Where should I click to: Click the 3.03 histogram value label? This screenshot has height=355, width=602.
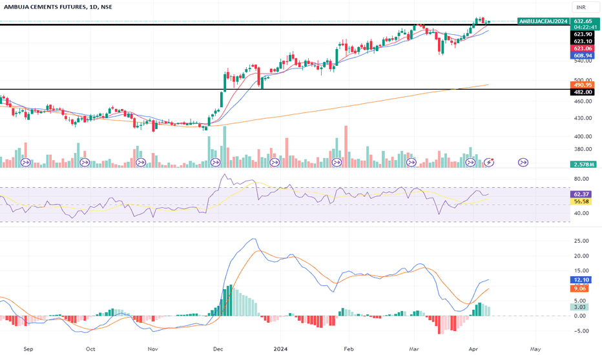pyautogui.click(x=580, y=307)
